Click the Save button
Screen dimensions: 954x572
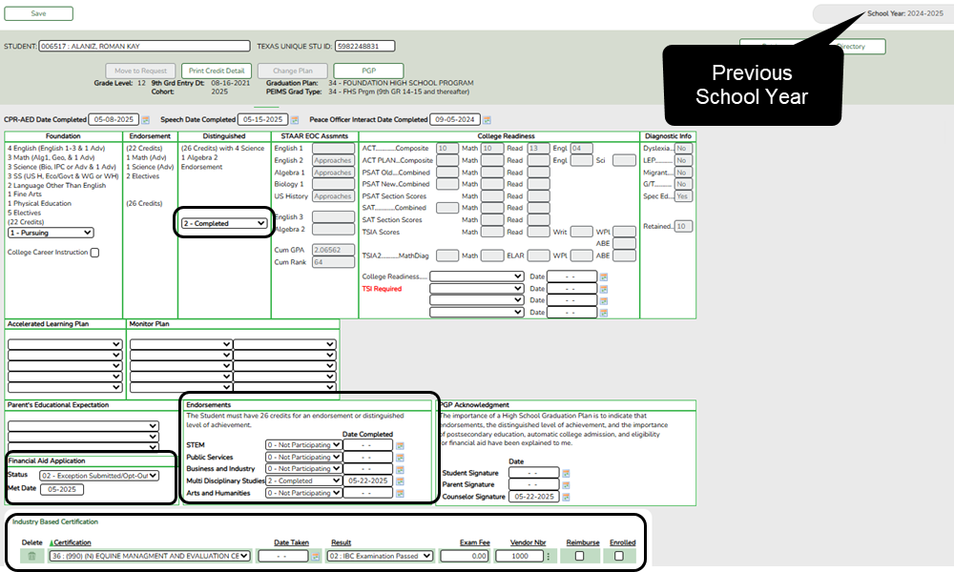(38, 14)
